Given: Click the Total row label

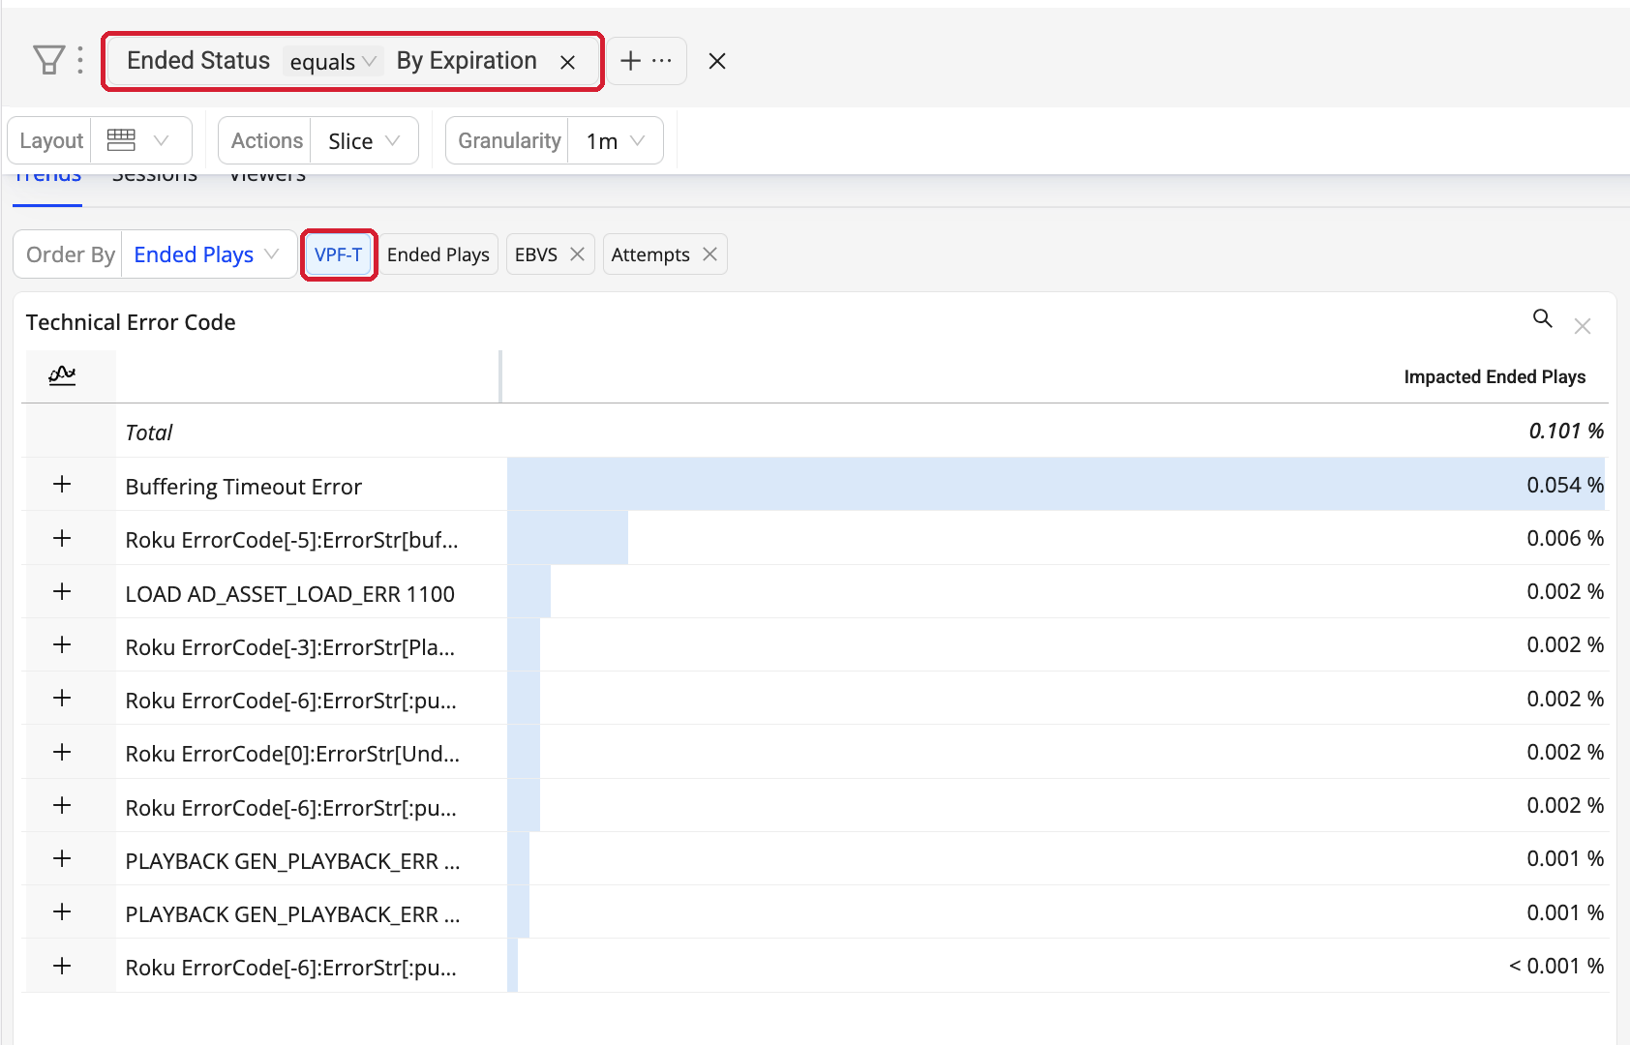Looking at the screenshot, I should [149, 433].
